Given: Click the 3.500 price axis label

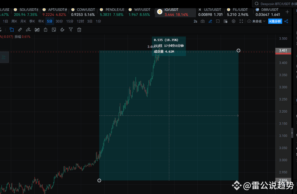Looking at the screenshot, I should click(x=283, y=38).
